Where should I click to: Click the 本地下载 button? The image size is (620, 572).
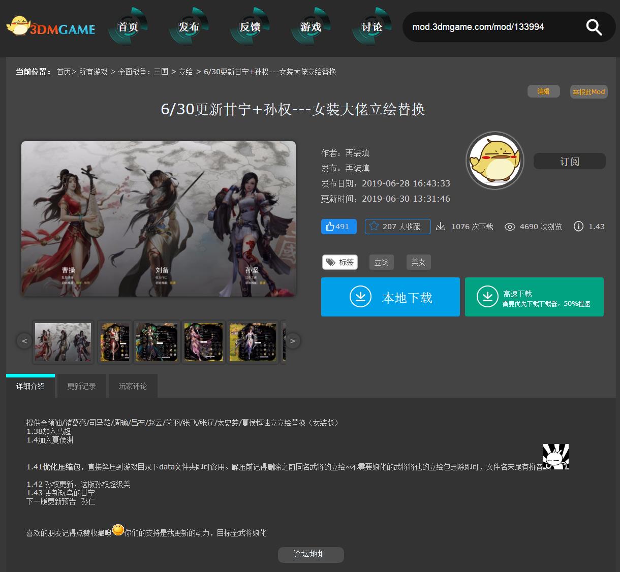coord(390,297)
